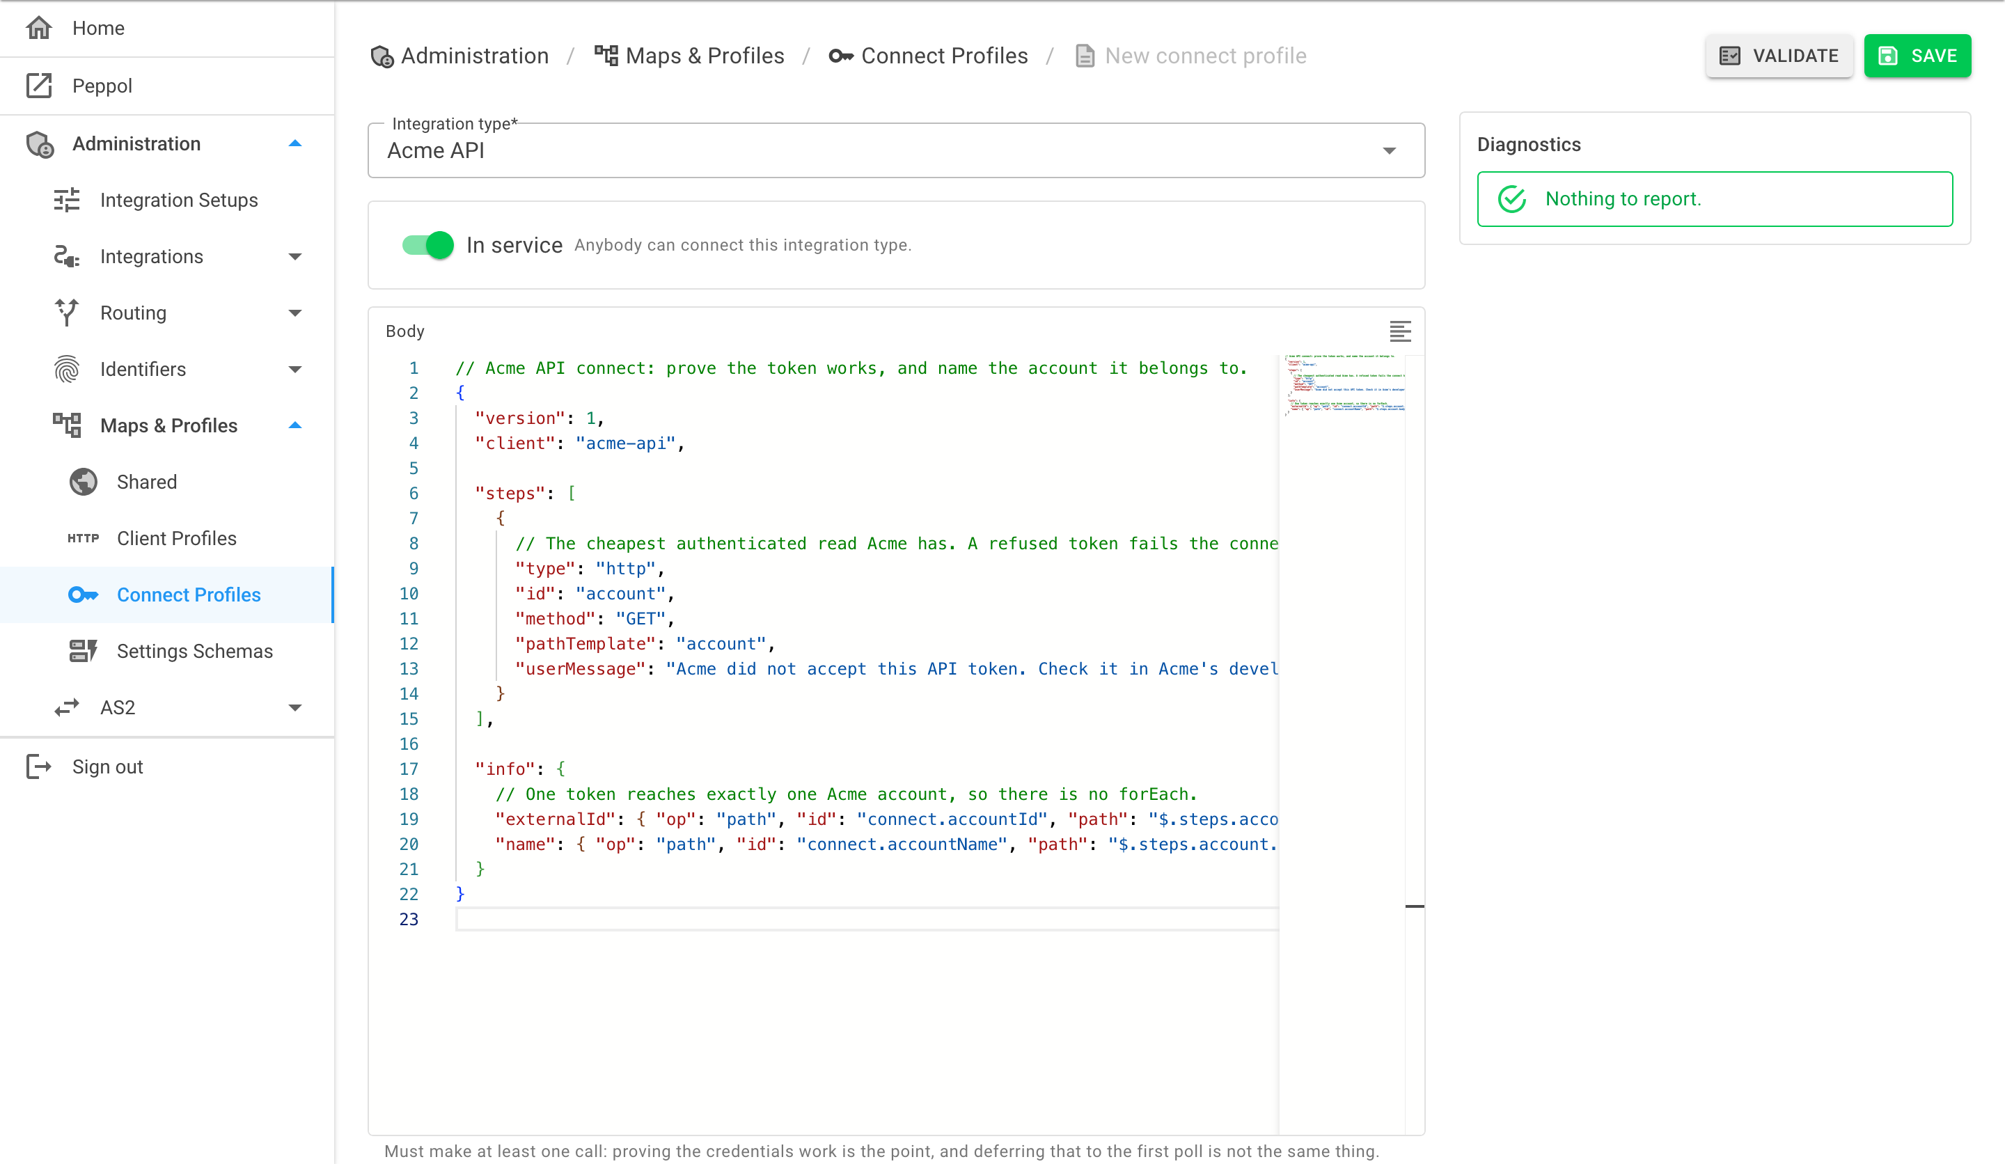This screenshot has width=2005, height=1164.
Task: Click the green SAVE button
Action: (1917, 56)
